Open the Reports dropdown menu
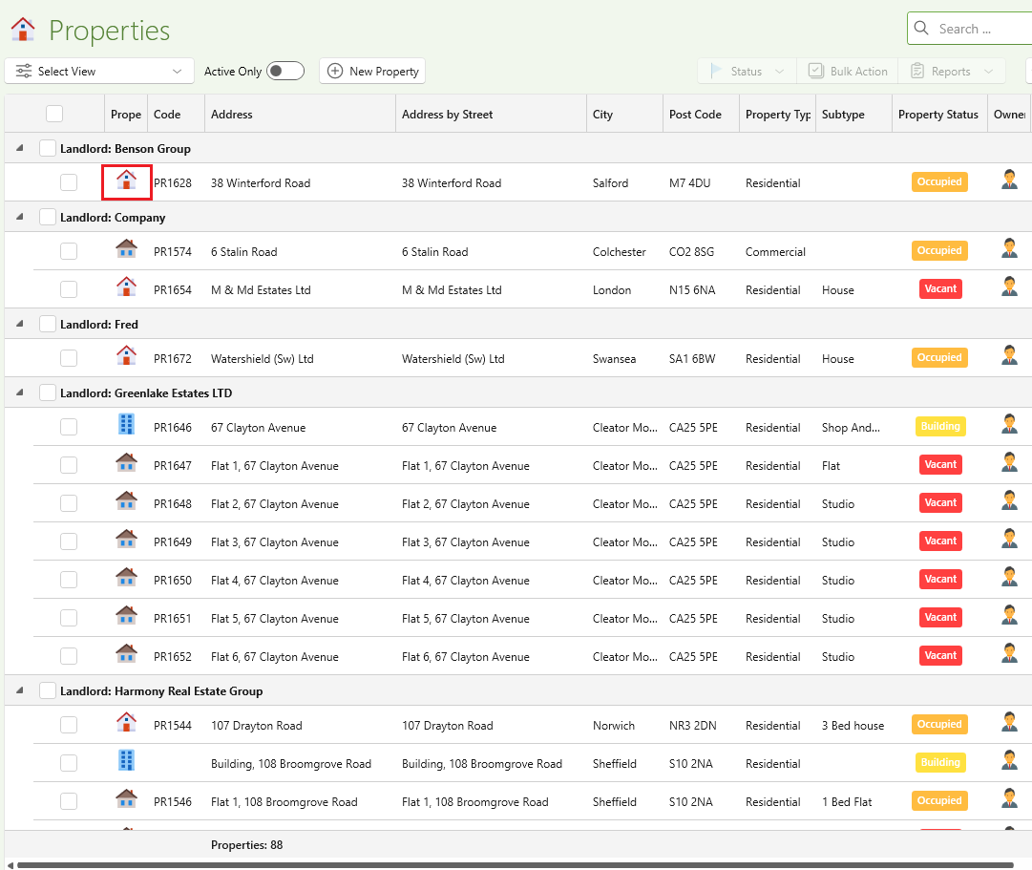Viewport: 1032px width, 870px height. point(952,71)
